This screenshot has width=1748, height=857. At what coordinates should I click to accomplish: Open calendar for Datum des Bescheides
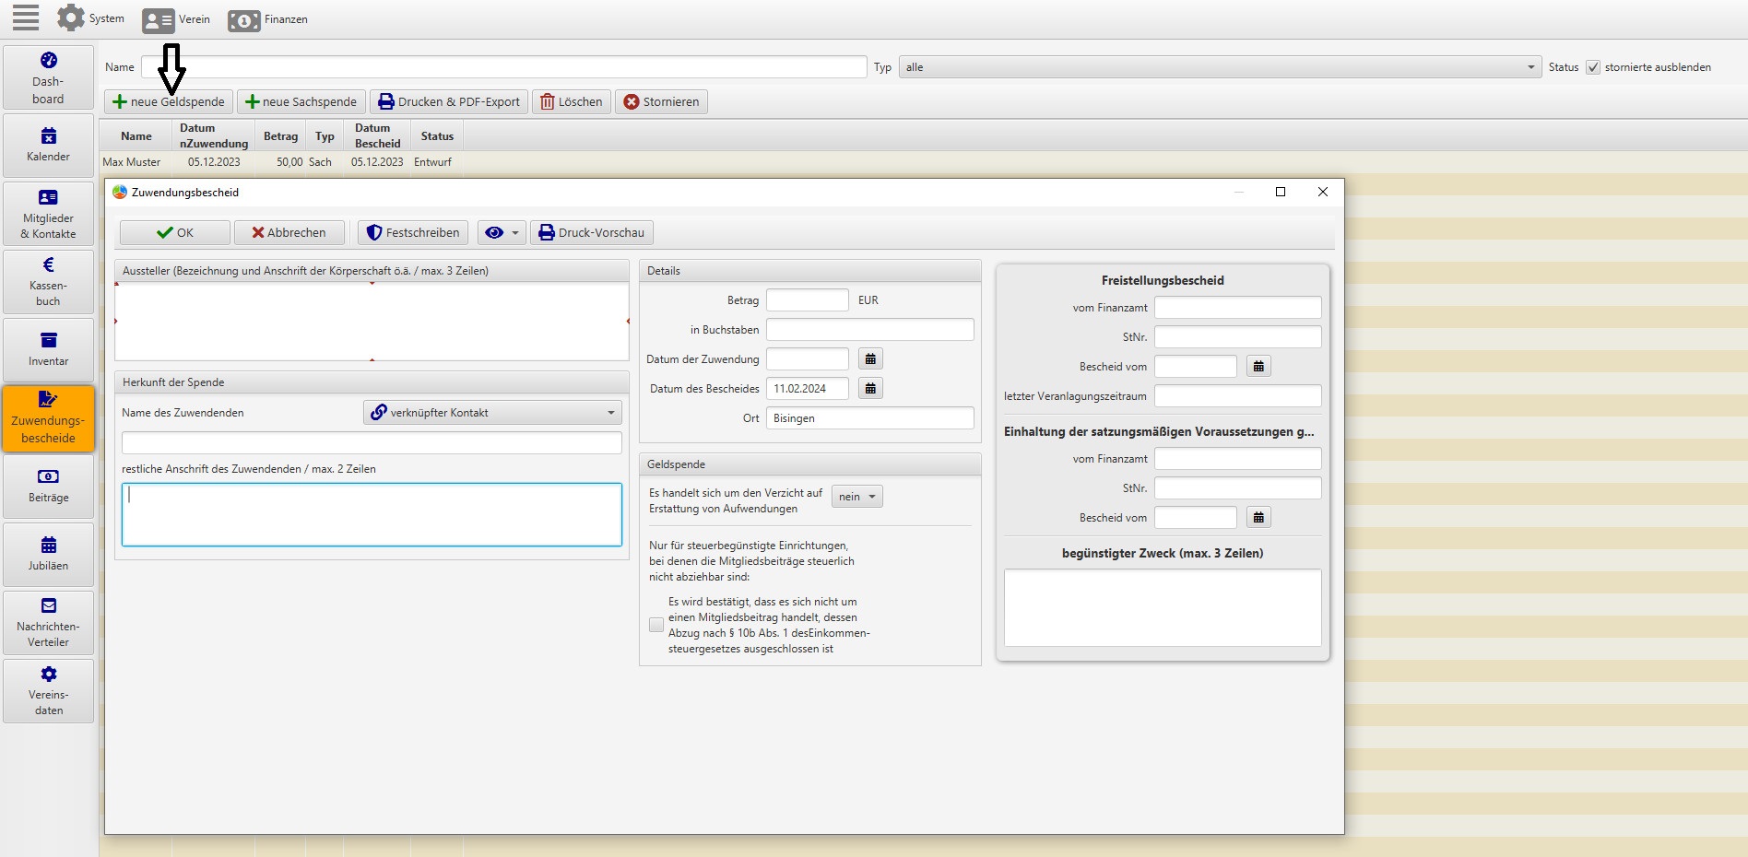(x=870, y=389)
